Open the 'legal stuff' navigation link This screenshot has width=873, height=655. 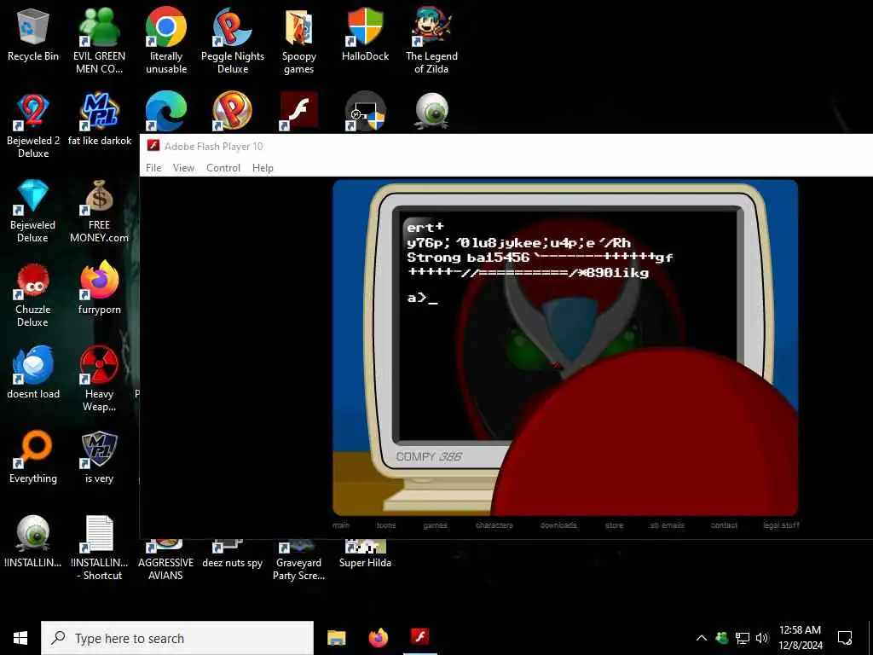(x=781, y=525)
